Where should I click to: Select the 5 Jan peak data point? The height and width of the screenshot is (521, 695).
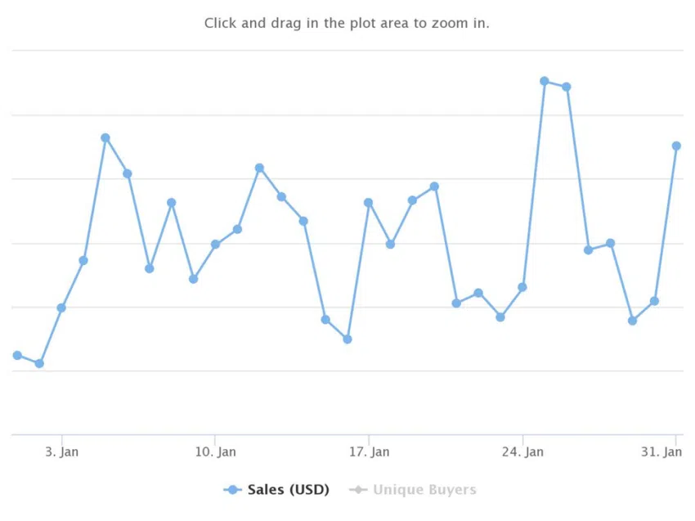(x=105, y=138)
